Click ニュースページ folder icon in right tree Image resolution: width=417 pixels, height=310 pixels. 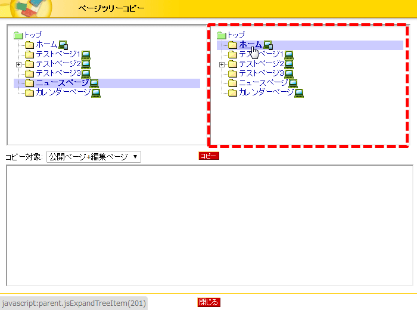click(233, 83)
